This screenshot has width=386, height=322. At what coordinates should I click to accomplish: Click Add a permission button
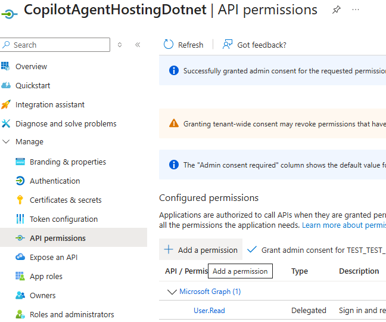pyautogui.click(x=201, y=250)
